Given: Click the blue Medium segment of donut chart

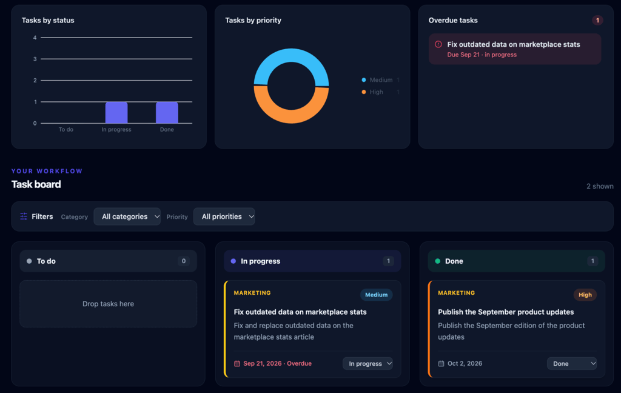Looking at the screenshot, I should (x=291, y=55).
